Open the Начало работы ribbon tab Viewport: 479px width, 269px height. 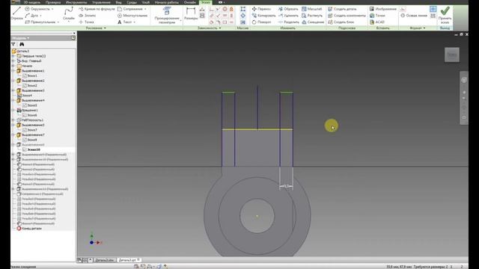click(166, 2)
